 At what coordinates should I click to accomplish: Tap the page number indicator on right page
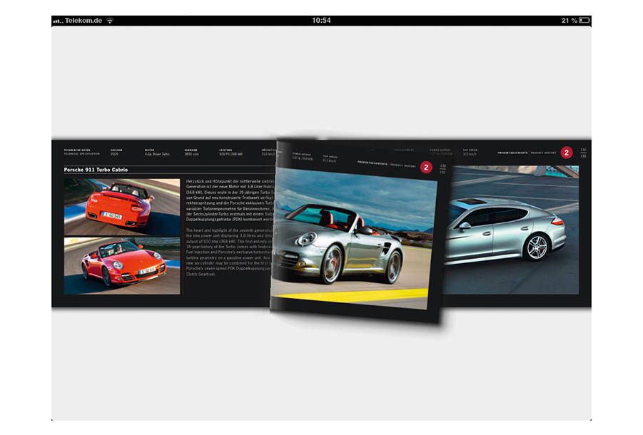(583, 153)
